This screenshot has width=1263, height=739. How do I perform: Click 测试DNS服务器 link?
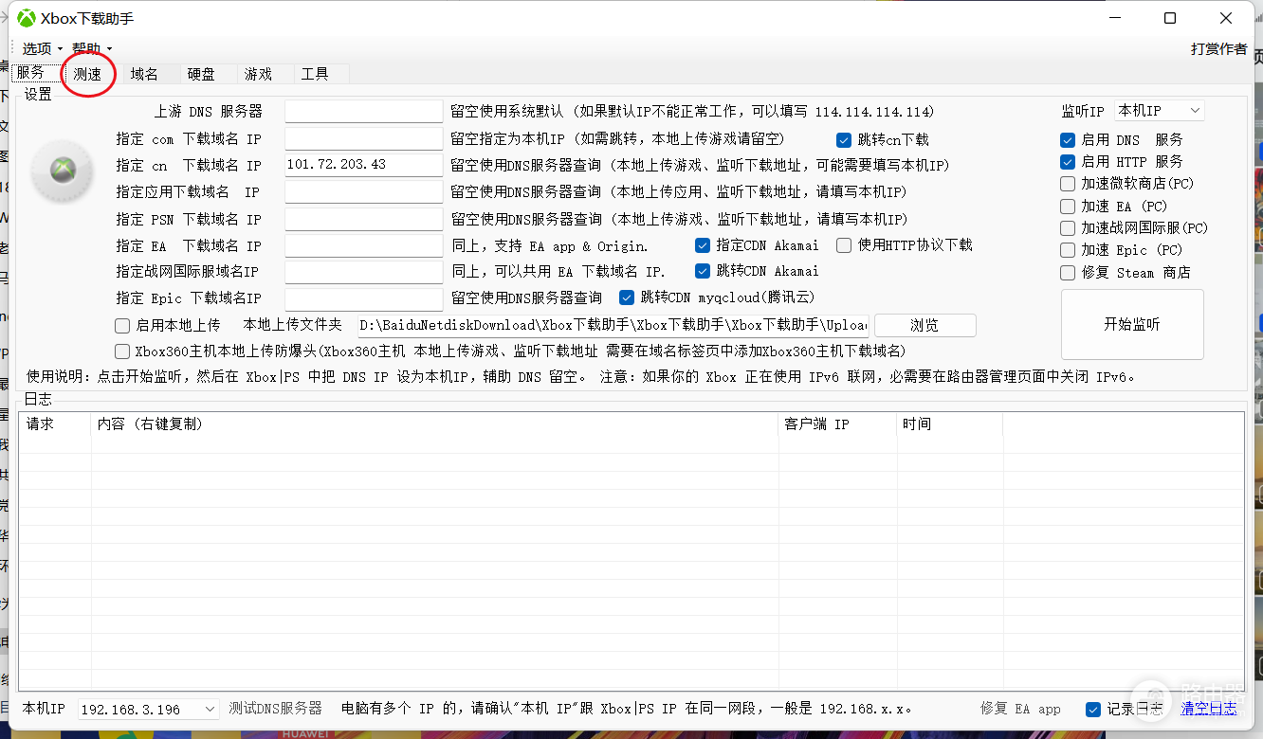(275, 709)
